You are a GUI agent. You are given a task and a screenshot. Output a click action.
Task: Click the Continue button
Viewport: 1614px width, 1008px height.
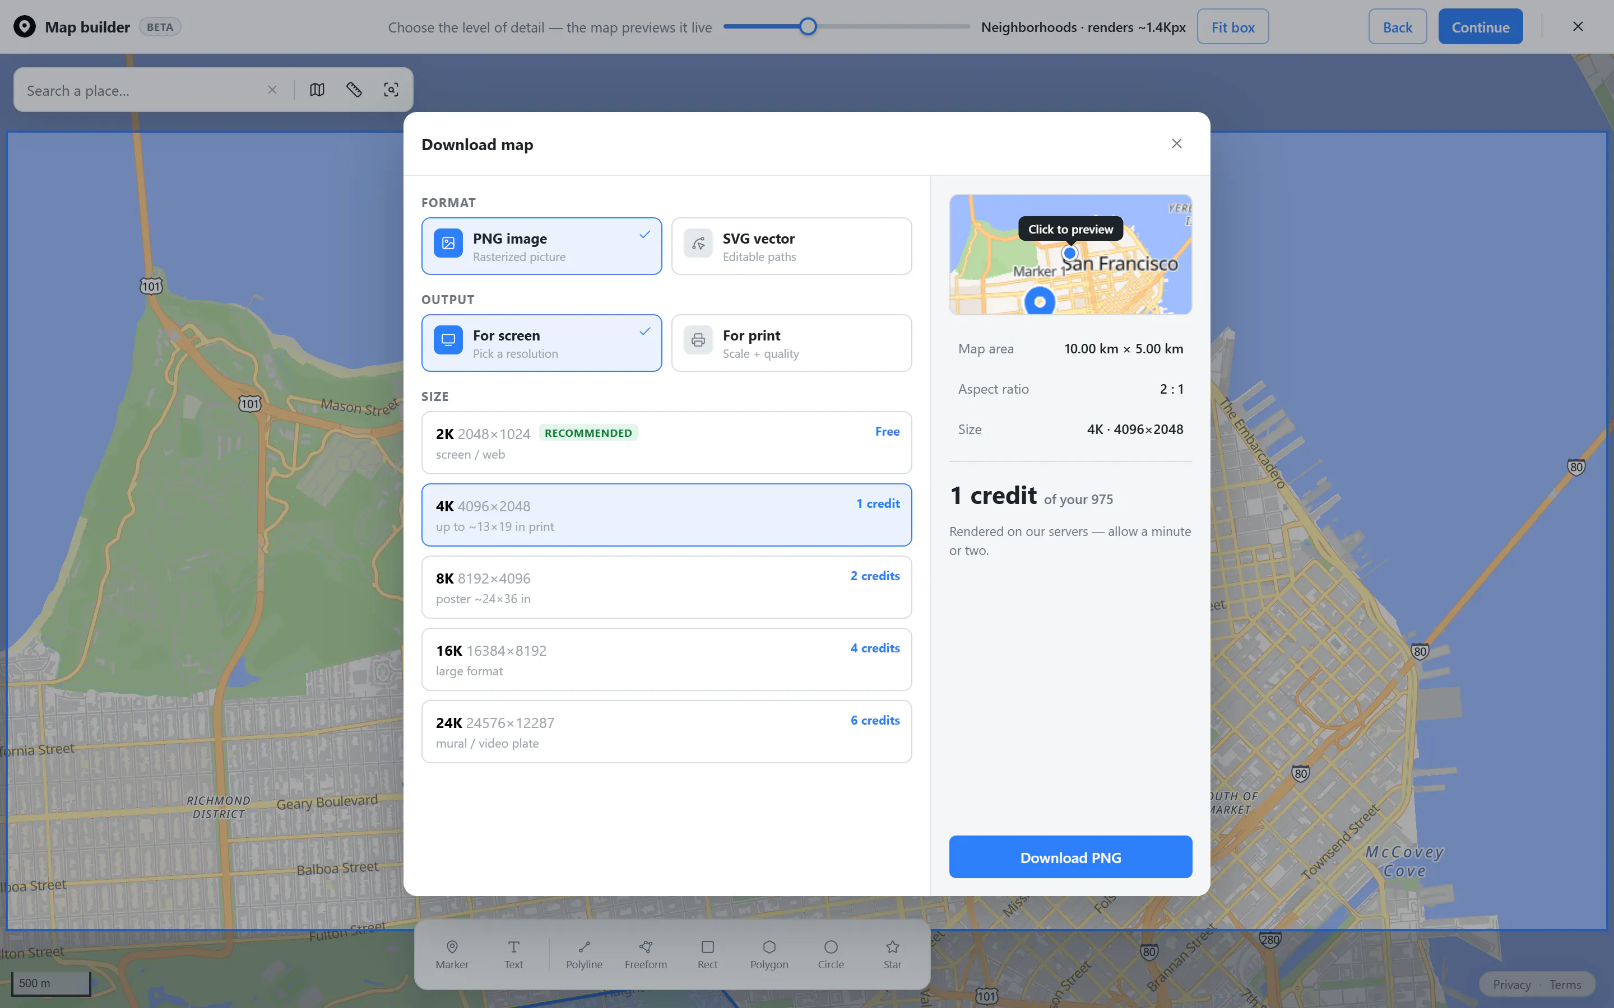pos(1480,27)
